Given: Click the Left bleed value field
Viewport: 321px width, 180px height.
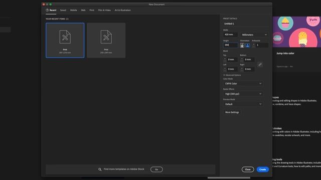Looking at the screenshot, I should coord(232,69).
